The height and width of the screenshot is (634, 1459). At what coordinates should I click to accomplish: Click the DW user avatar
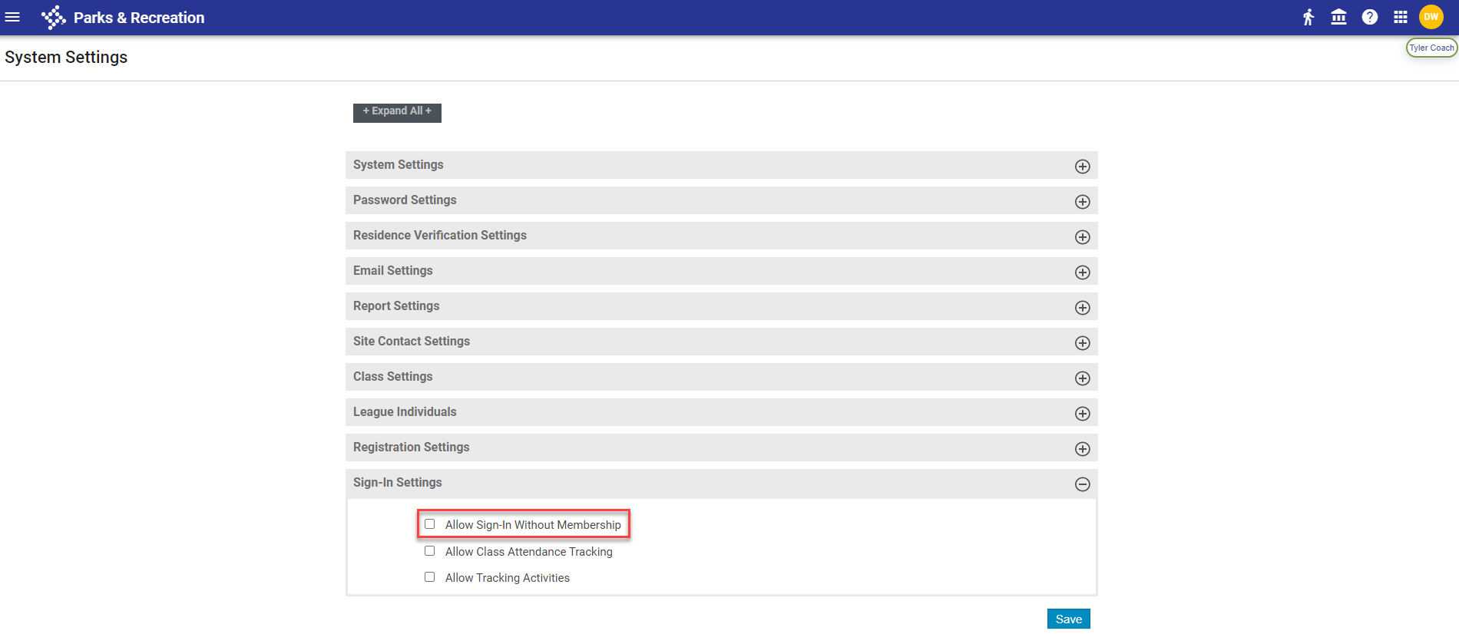1431,17
